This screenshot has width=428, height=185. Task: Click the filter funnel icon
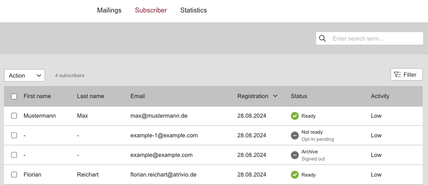(398, 74)
